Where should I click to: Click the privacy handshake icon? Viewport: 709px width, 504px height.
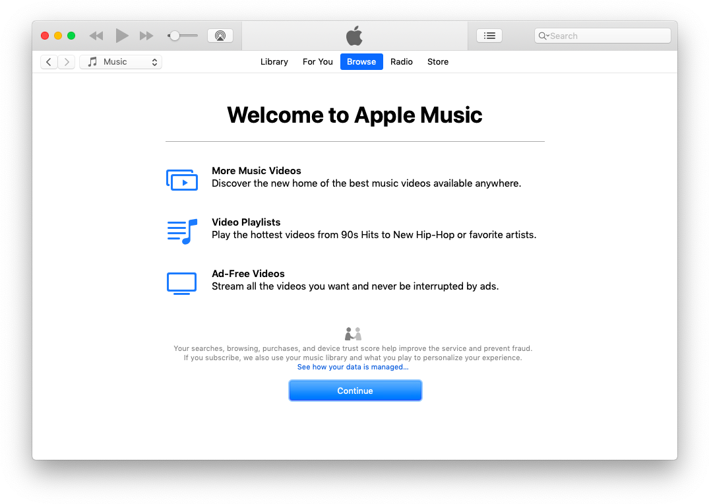(354, 334)
